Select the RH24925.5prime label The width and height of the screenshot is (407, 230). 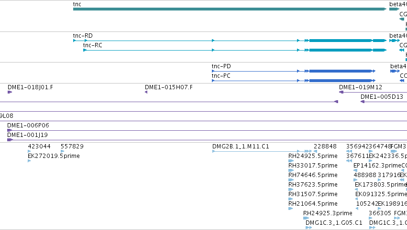coord(313,156)
